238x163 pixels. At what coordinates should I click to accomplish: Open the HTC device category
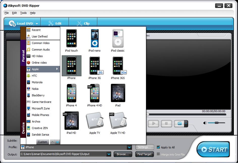(43, 76)
